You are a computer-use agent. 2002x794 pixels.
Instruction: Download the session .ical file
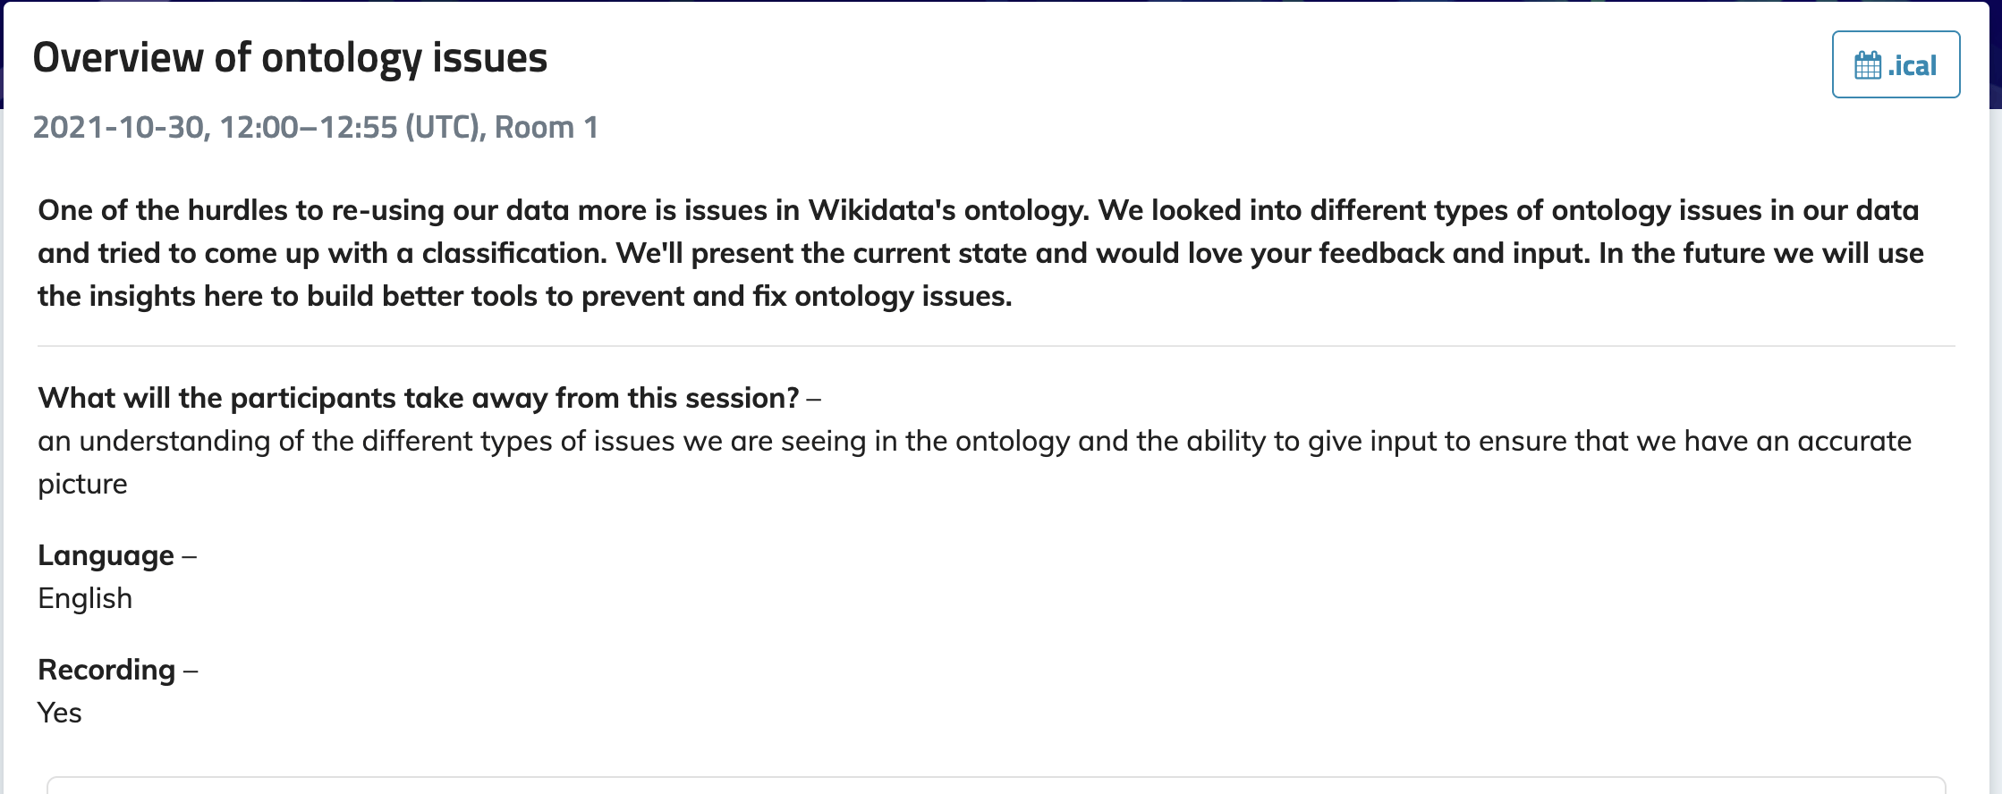(1896, 65)
